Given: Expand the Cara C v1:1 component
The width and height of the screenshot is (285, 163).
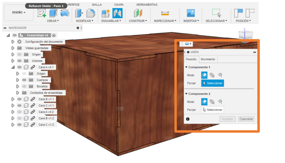Looking at the screenshot, I should click(x=13, y=106).
